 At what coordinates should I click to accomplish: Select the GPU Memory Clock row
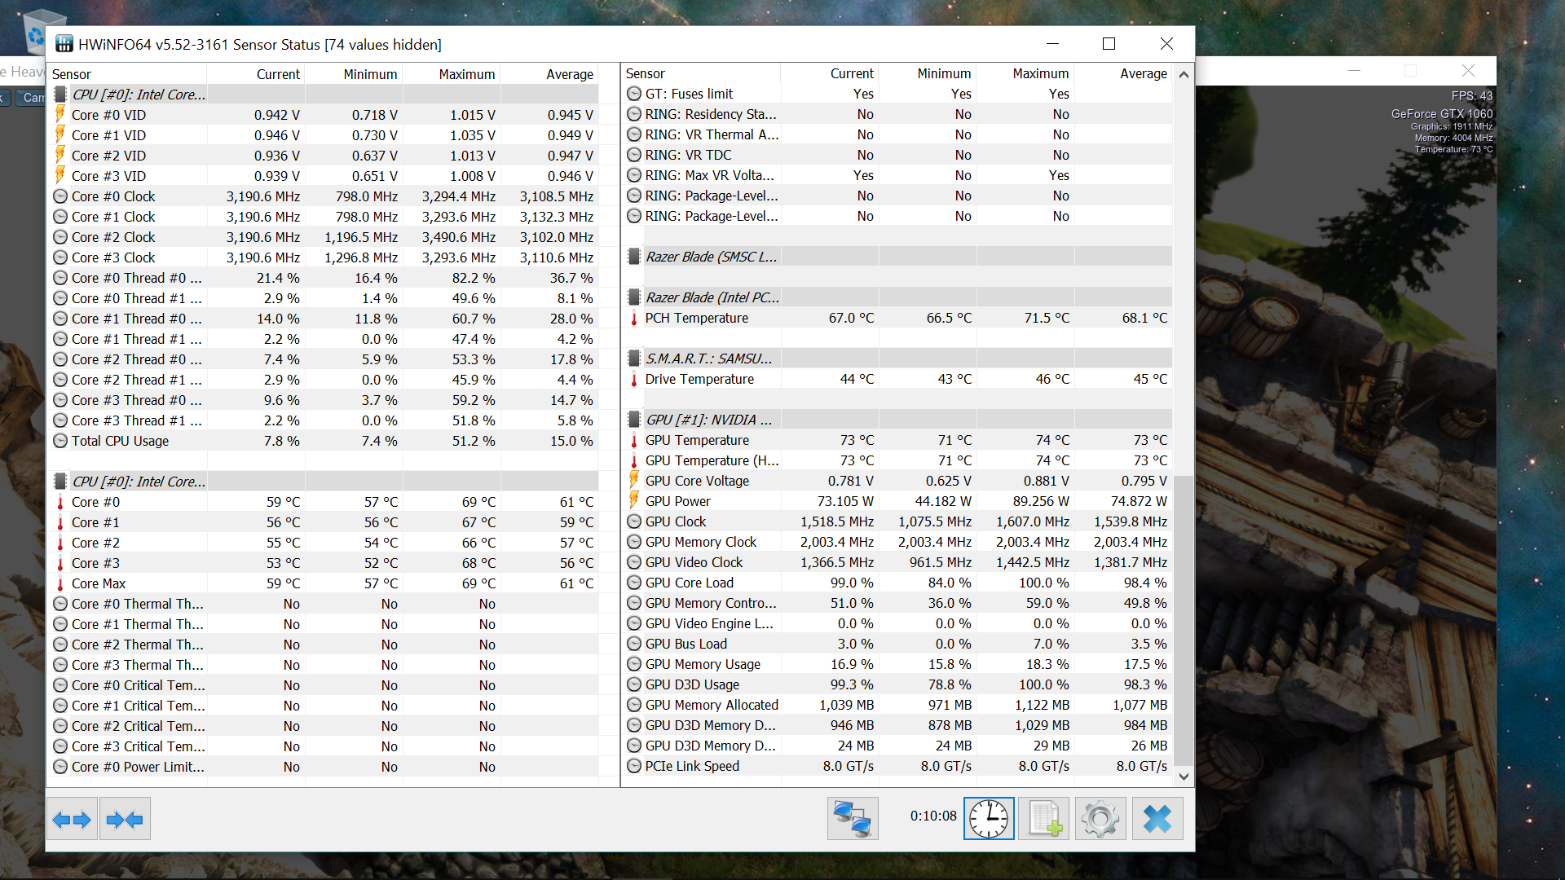[897, 542]
